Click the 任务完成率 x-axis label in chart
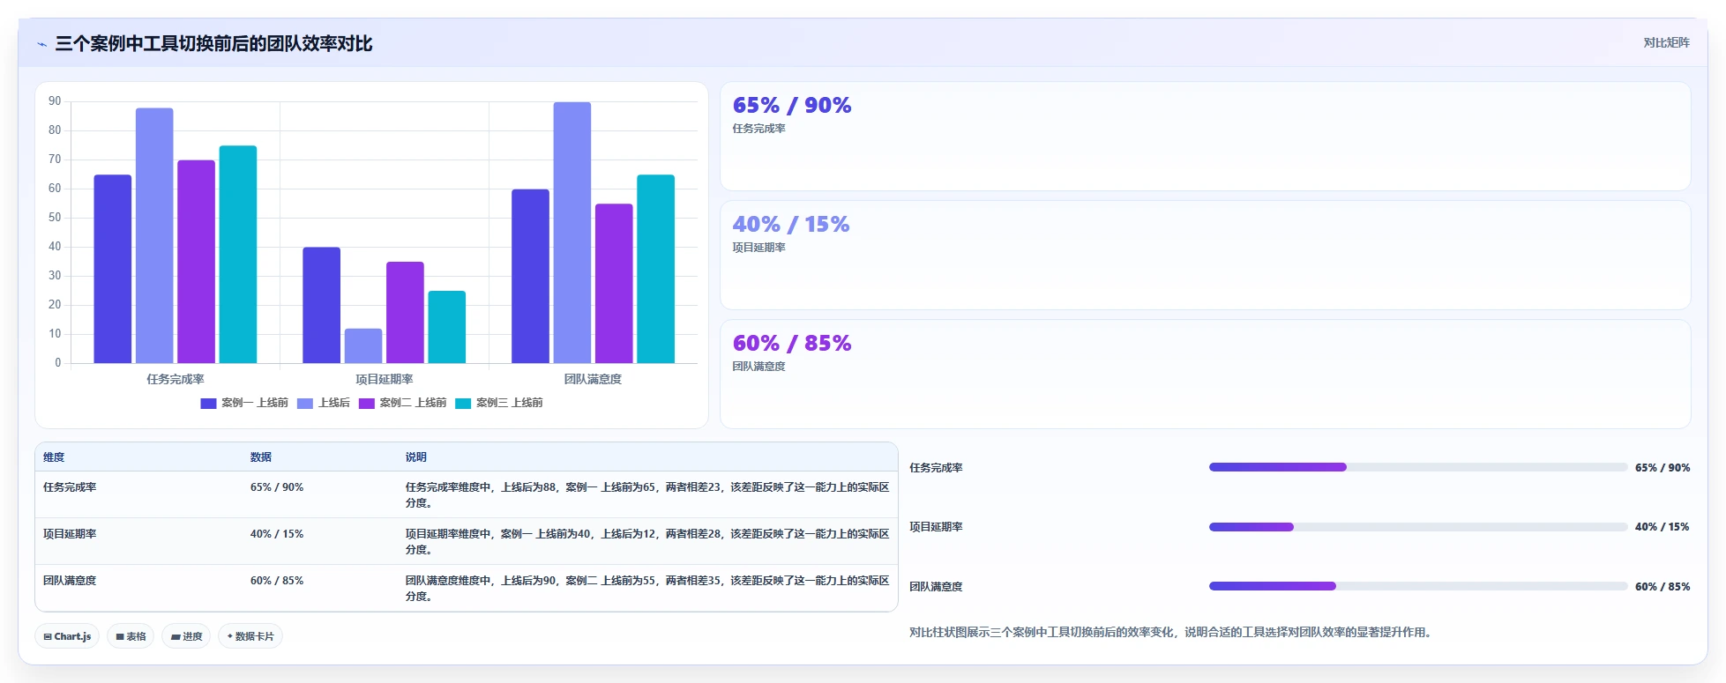1726x683 pixels. click(x=176, y=379)
